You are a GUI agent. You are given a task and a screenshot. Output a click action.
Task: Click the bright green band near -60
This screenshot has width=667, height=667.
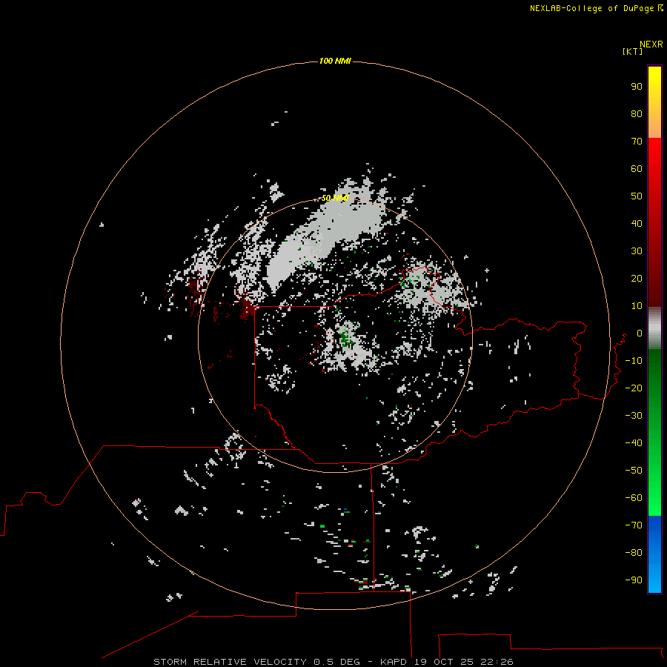coord(654,498)
